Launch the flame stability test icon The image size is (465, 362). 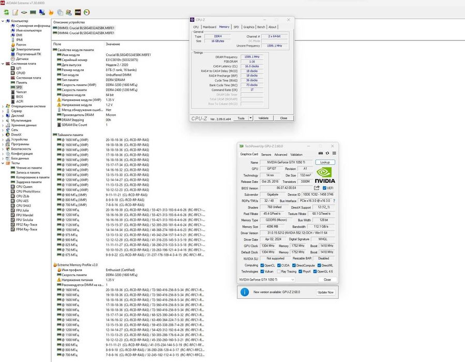click(51, 12)
